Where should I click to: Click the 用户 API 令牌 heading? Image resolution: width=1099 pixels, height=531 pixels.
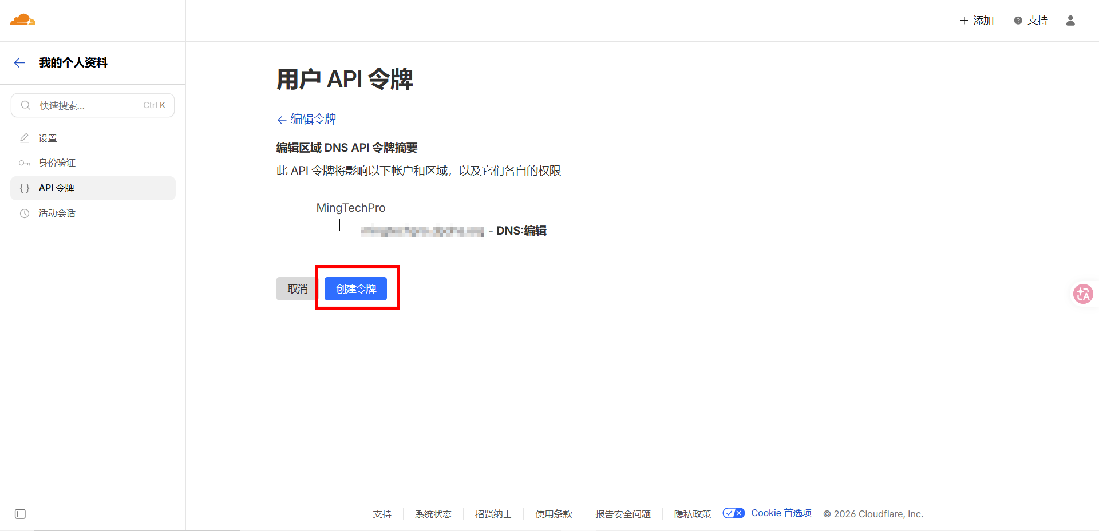click(345, 79)
